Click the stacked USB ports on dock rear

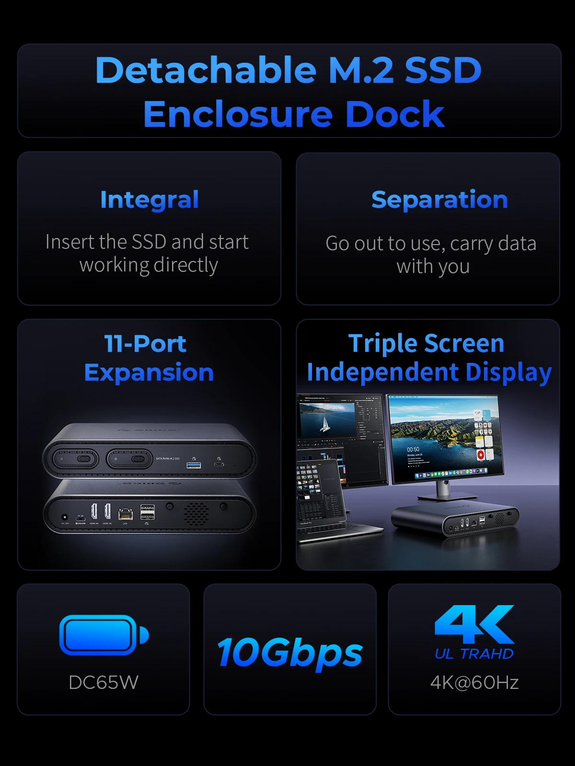pyautogui.click(x=147, y=512)
